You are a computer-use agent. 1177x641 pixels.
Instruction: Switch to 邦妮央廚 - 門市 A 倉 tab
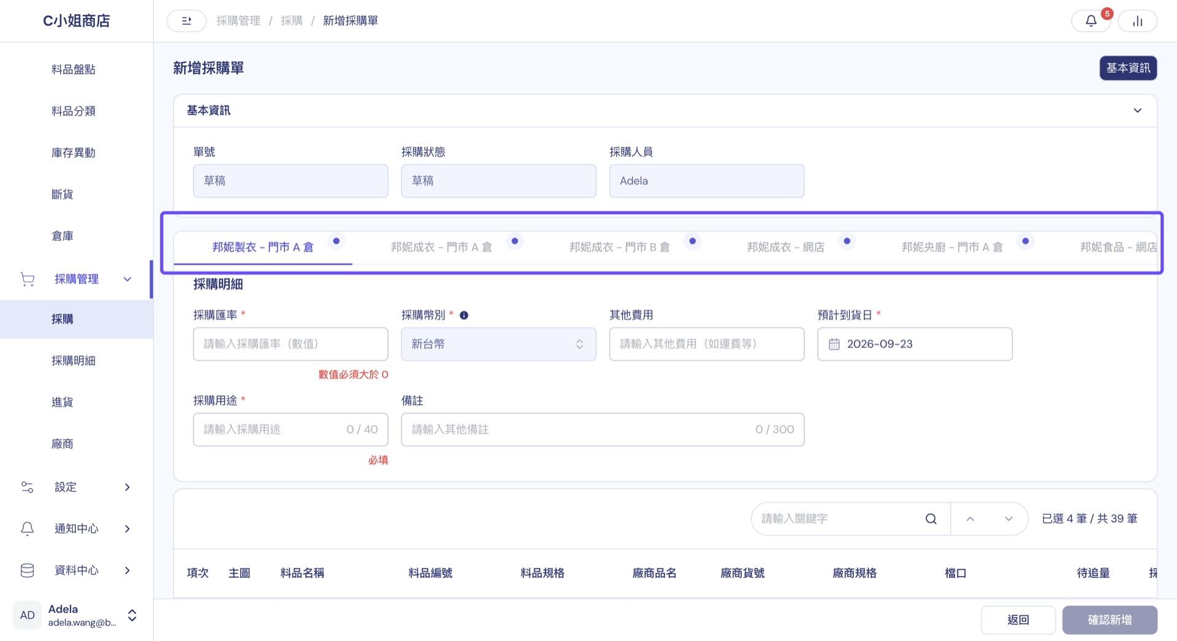coord(952,248)
